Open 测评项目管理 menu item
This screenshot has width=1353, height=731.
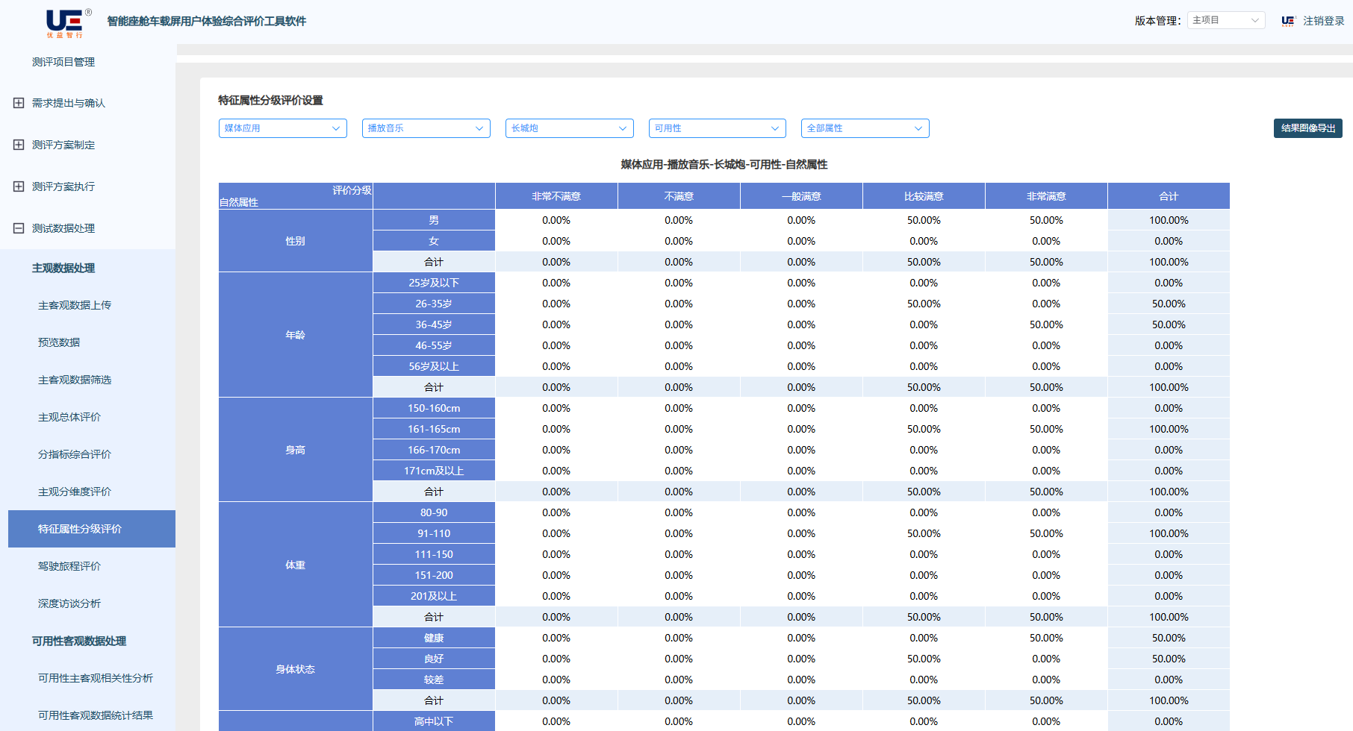pyautogui.click(x=63, y=62)
